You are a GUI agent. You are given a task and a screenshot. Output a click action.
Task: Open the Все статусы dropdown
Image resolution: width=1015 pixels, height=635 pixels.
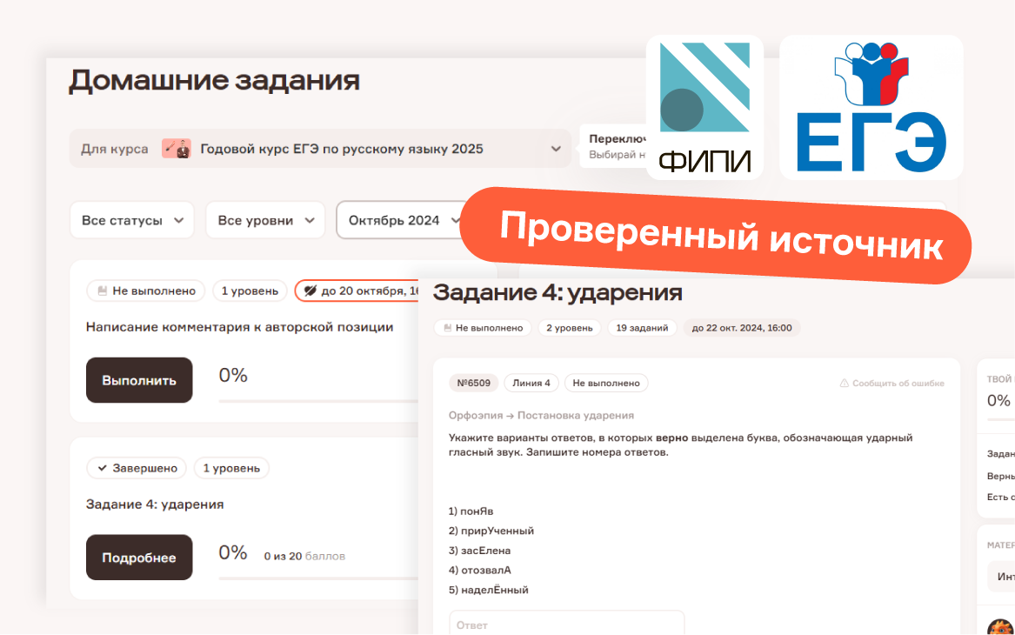coord(131,220)
